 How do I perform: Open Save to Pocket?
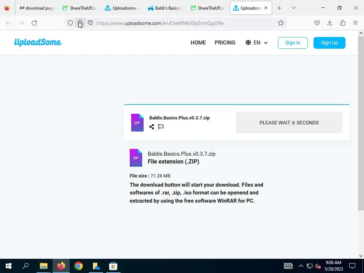317,23
